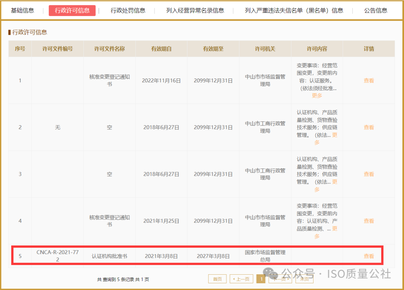Image resolution: width=404 pixels, height=290 pixels.
Task: Click 国家市场监督管理总局 authority cell
Action: coord(265,256)
